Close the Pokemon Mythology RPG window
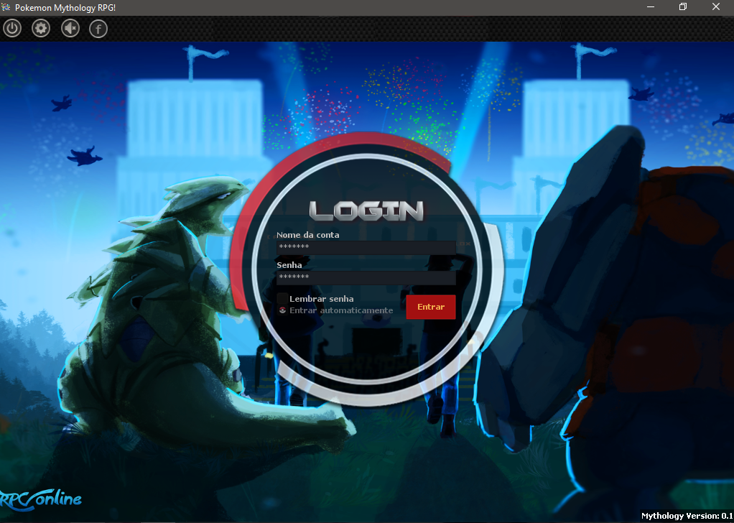Image resolution: width=734 pixels, height=523 pixels. pyautogui.click(x=716, y=7)
